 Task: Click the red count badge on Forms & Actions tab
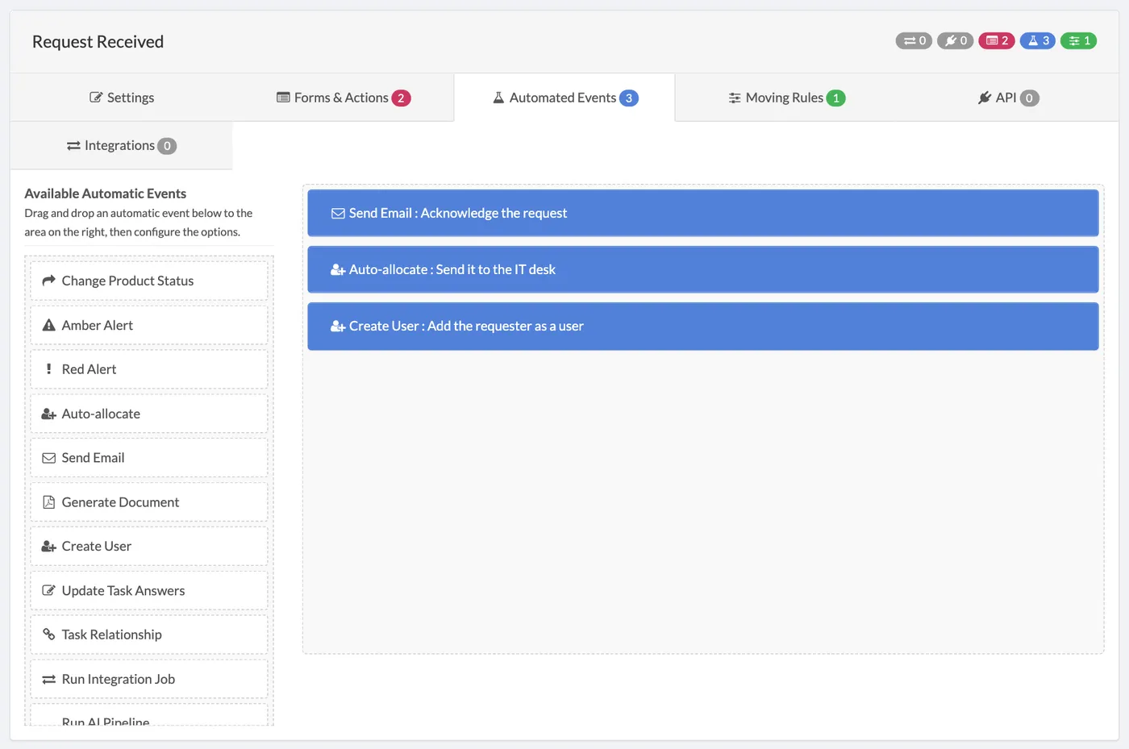pyautogui.click(x=401, y=98)
